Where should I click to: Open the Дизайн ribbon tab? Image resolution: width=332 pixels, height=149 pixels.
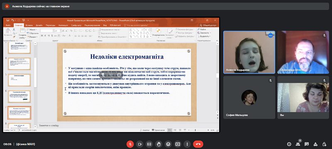(39, 25)
